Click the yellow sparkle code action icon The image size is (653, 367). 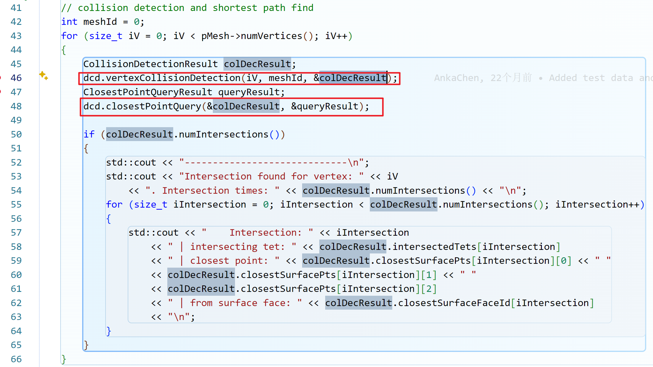pyautogui.click(x=43, y=76)
